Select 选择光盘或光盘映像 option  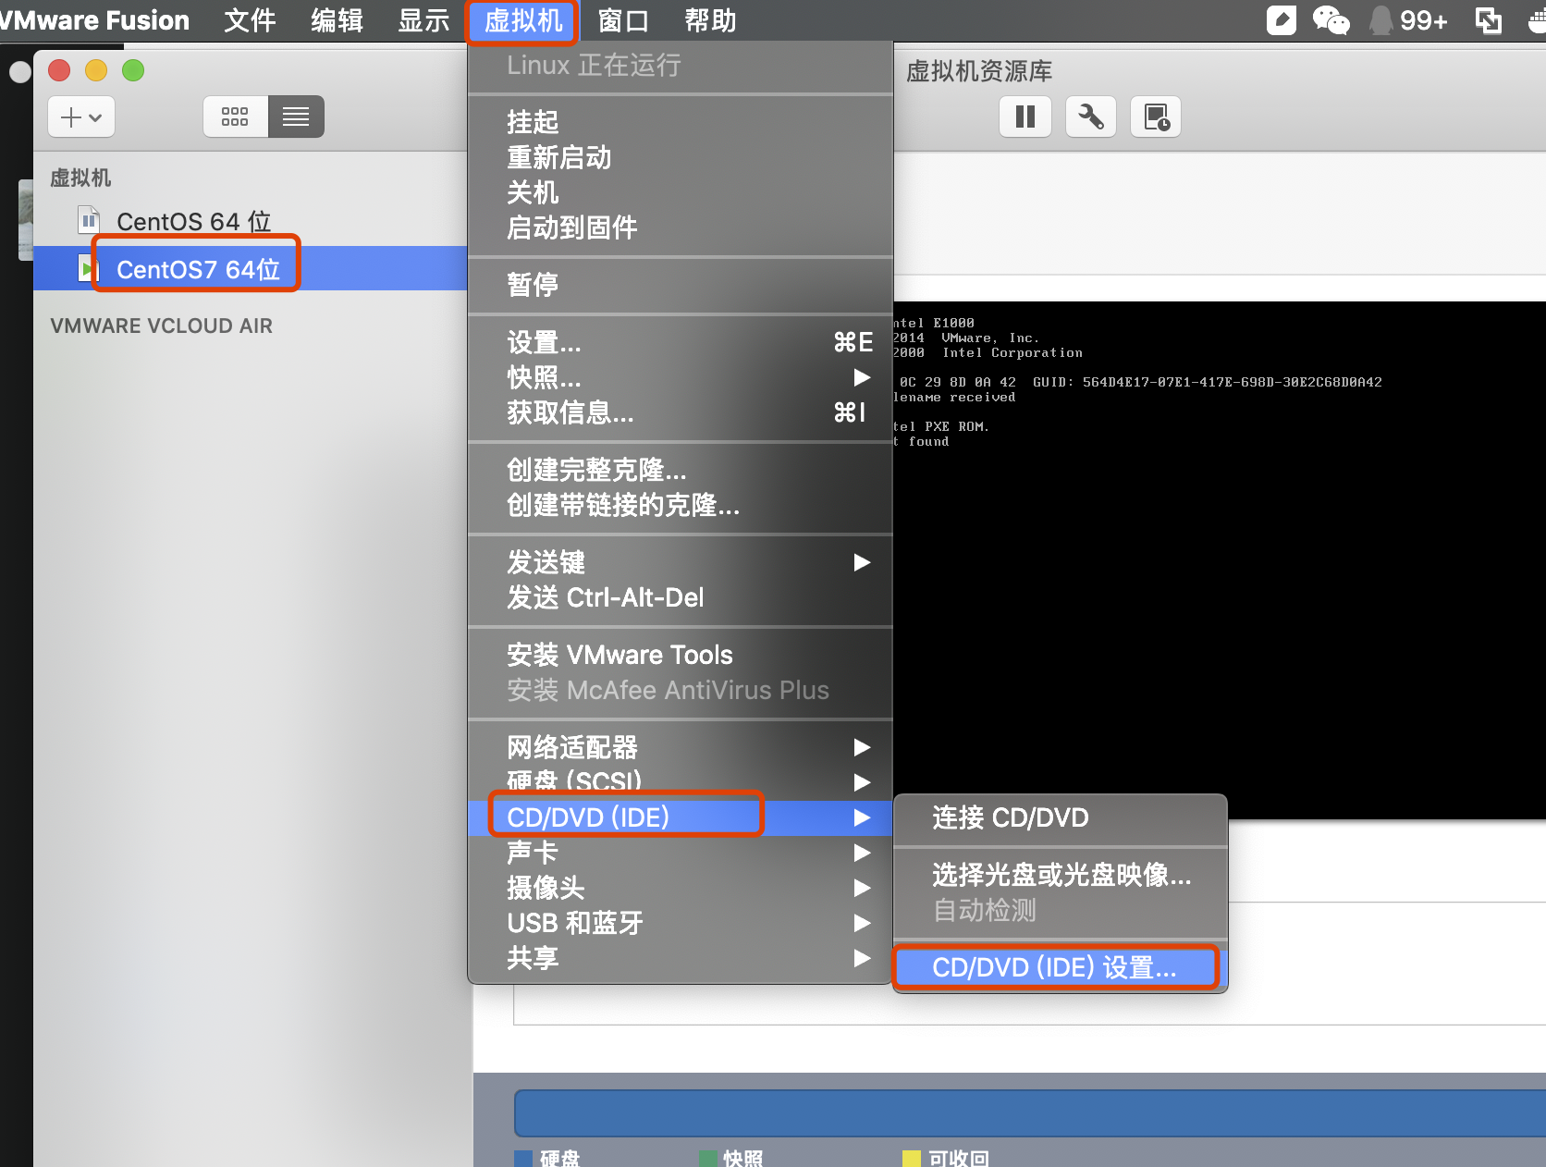[x=1061, y=875]
